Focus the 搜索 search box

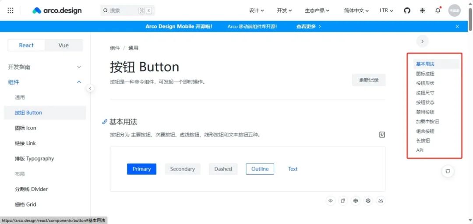[x=127, y=10]
